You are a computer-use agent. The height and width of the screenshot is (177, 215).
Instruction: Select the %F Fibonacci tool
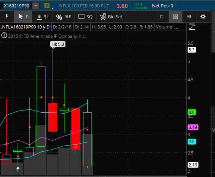63,17
